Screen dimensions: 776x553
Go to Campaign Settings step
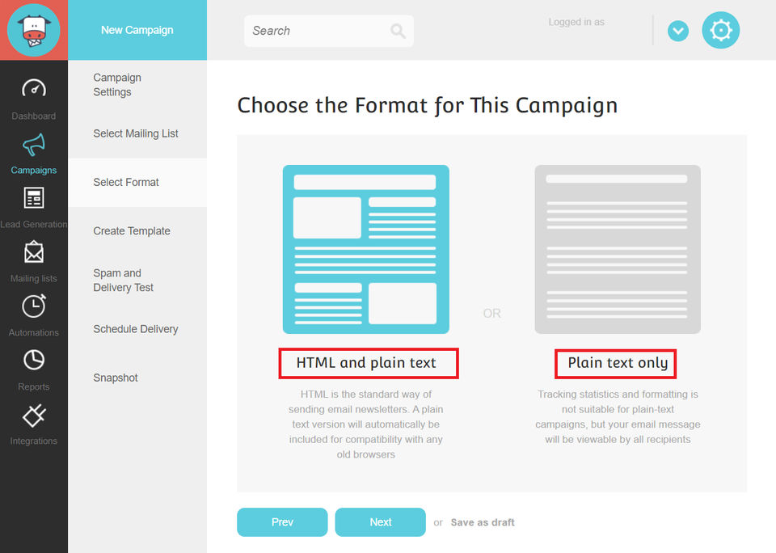click(117, 85)
